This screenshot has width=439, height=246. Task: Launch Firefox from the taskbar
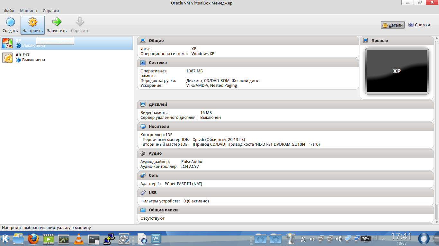(33, 239)
